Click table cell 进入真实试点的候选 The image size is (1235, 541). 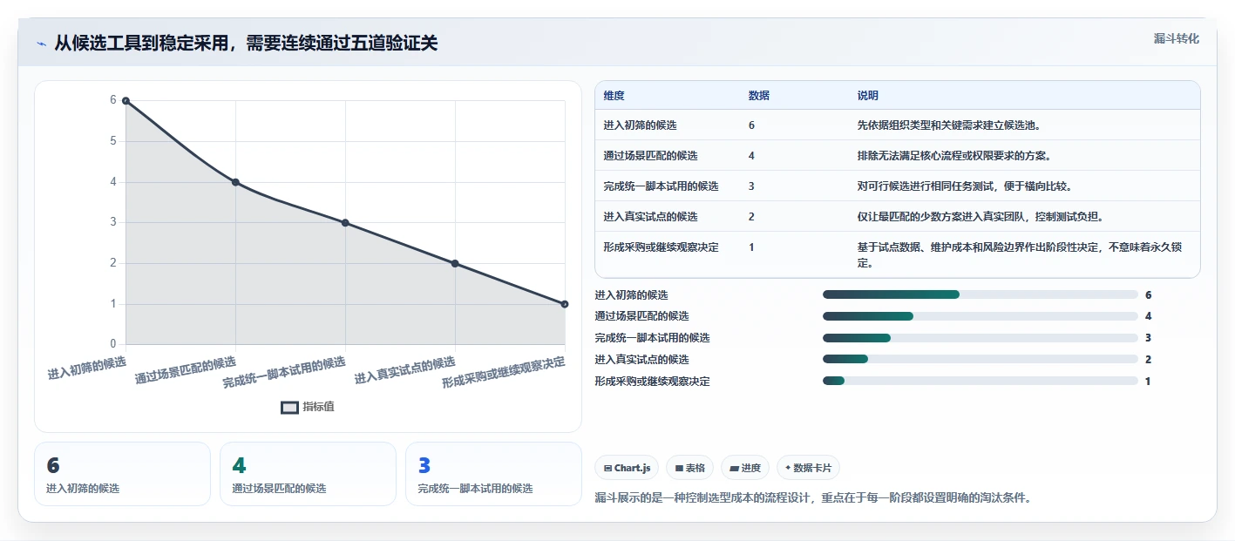[650, 217]
